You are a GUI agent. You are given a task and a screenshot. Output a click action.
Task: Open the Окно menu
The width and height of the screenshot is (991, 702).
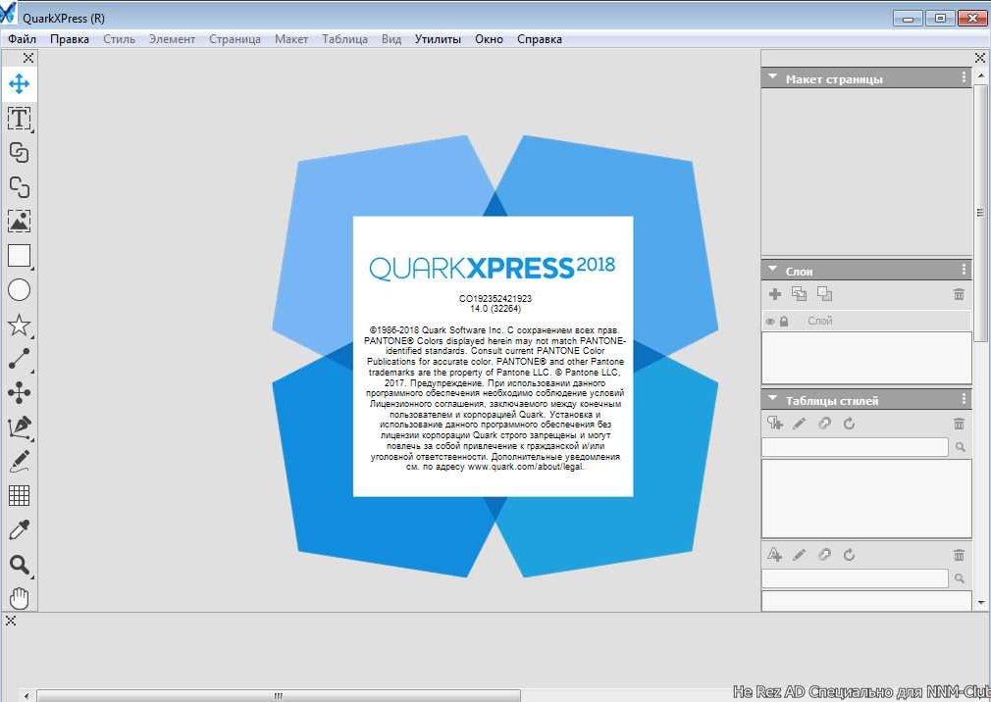[490, 39]
